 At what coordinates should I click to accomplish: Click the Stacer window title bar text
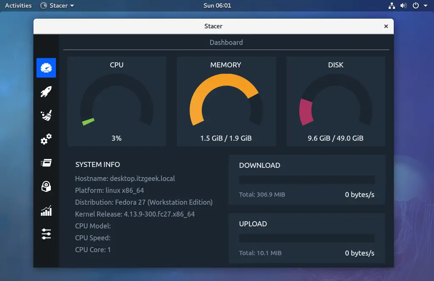(x=214, y=26)
